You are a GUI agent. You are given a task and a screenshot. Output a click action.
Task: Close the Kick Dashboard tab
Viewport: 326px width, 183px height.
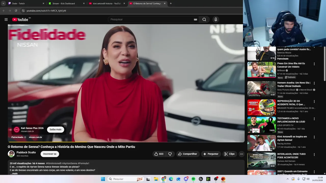[84, 4]
